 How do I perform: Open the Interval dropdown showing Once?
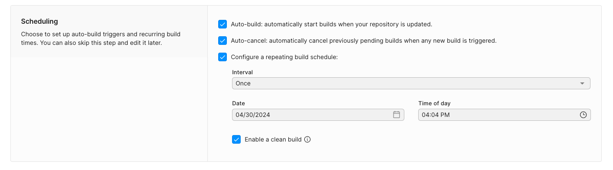pyautogui.click(x=411, y=83)
